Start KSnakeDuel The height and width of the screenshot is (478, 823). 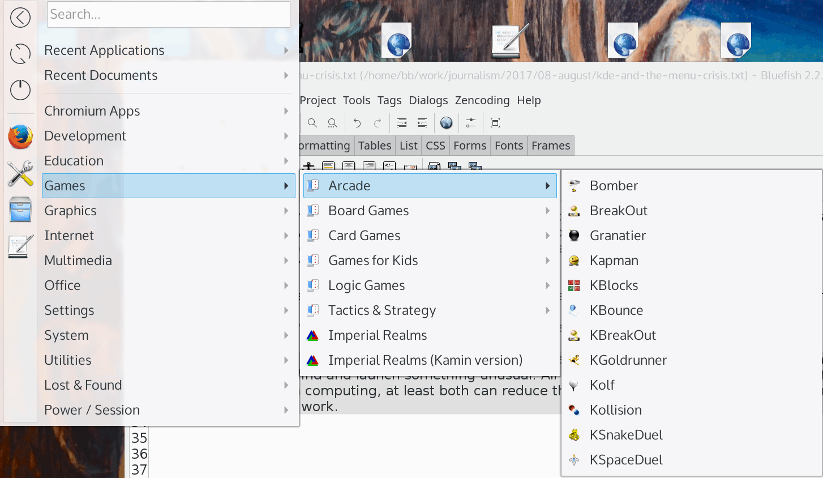692,435
